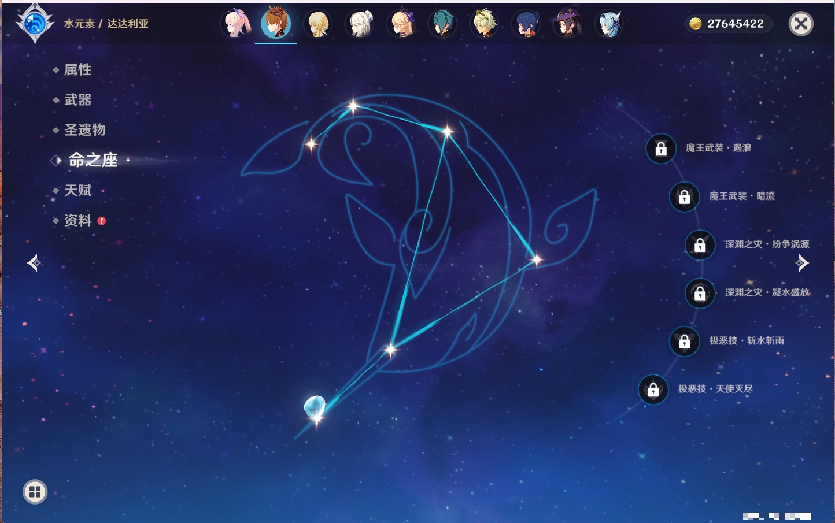Open locked constellation 极恶技·天使灭尽

[x=653, y=390]
